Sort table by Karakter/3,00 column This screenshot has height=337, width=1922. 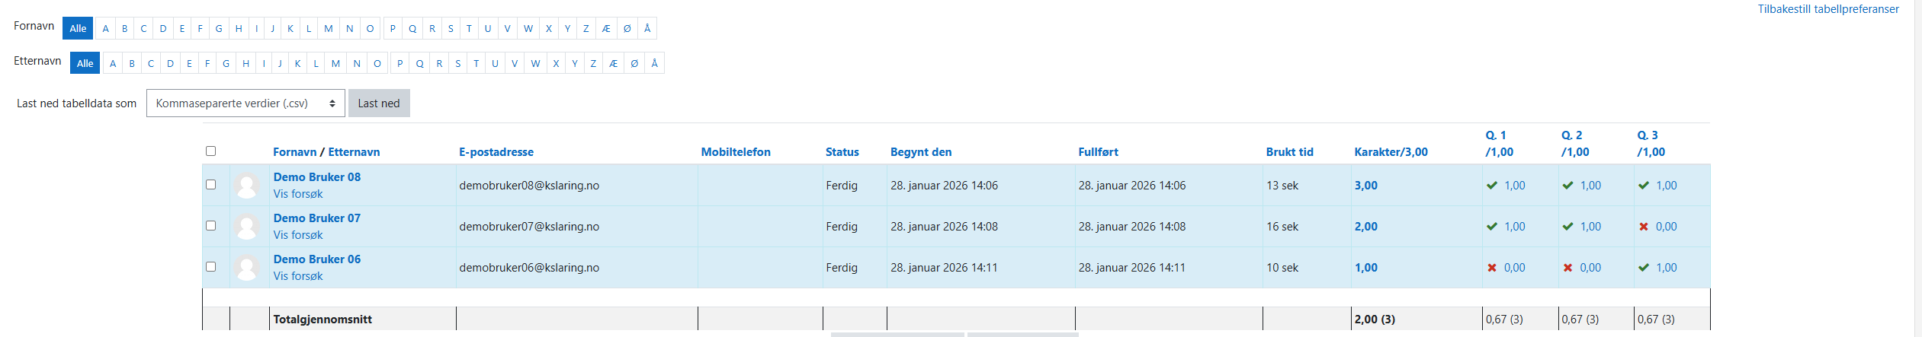[1391, 152]
